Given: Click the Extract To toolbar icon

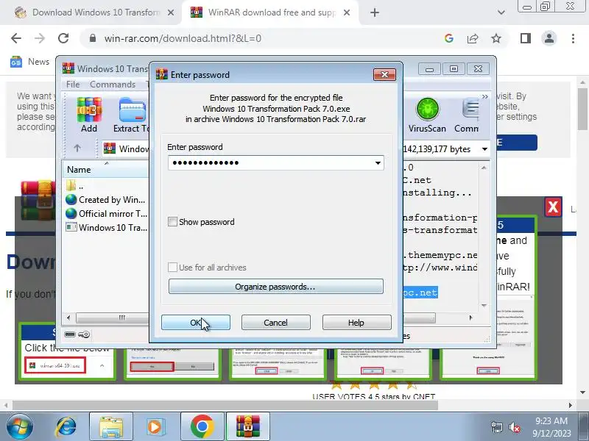Looking at the screenshot, I should pyautogui.click(x=132, y=115).
